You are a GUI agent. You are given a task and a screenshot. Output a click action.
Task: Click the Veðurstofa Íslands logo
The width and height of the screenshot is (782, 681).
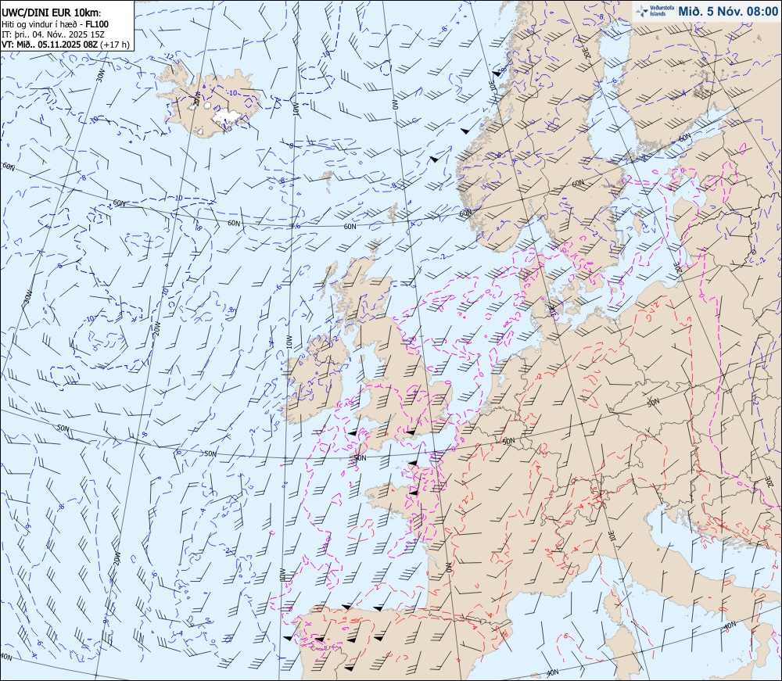point(655,11)
